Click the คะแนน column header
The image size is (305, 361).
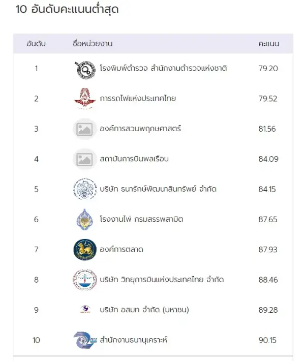[x=268, y=44]
